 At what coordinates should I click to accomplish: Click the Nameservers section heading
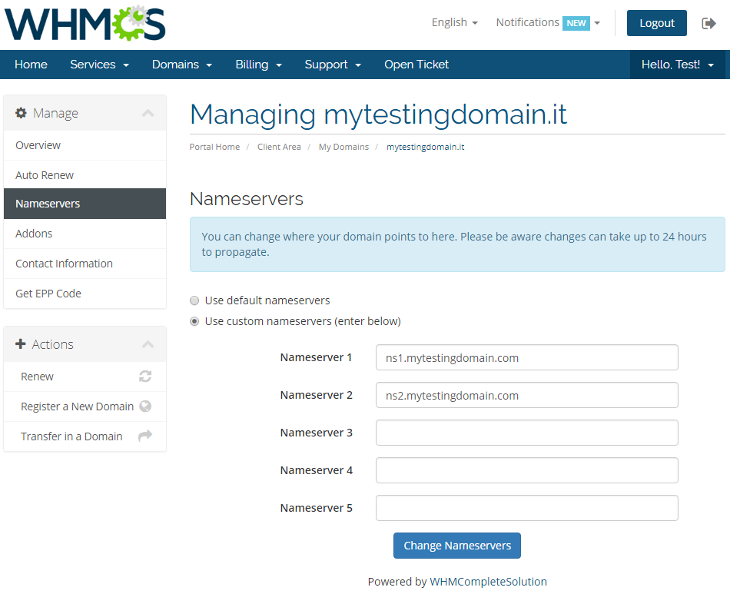[x=247, y=199]
